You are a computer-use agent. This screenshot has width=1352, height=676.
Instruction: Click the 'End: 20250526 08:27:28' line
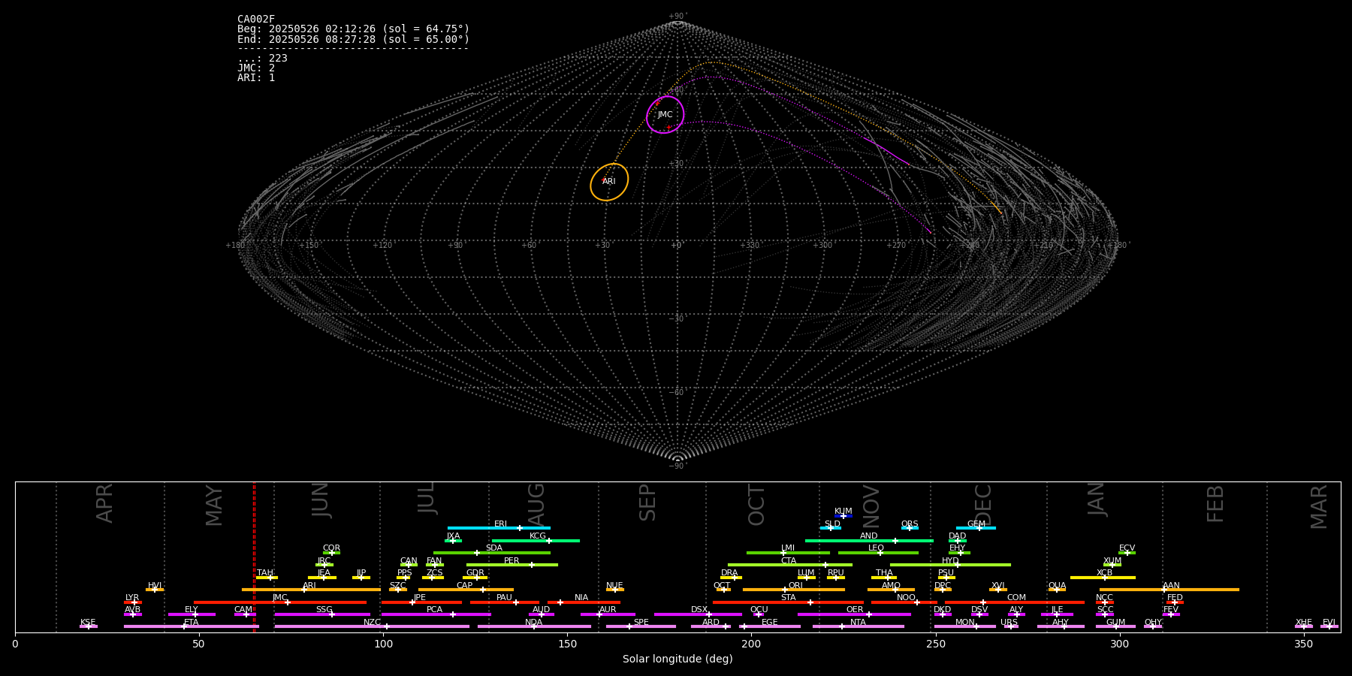coord(353,39)
